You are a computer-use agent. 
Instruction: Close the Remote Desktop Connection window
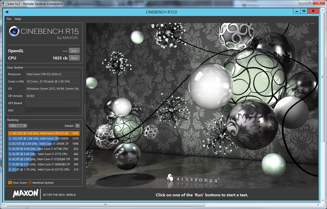click(319, 3)
